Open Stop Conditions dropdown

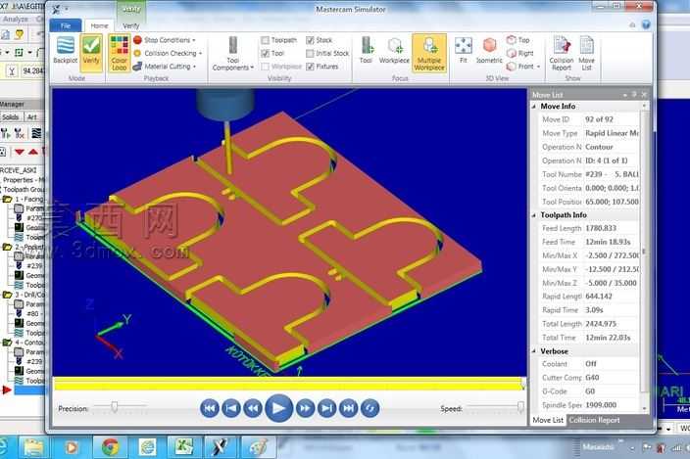164,40
